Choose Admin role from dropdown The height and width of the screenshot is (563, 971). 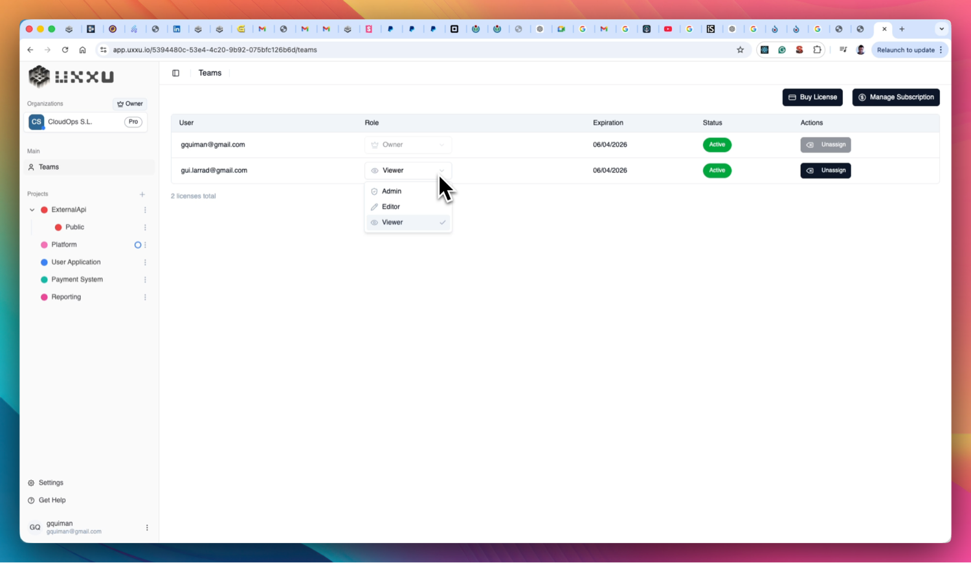(x=392, y=192)
